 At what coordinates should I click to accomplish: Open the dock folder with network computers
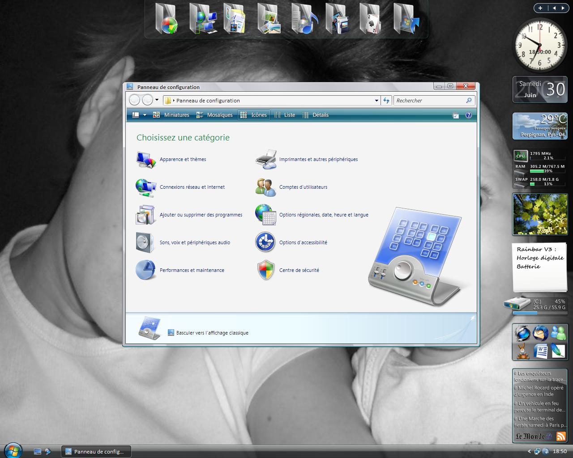point(202,19)
